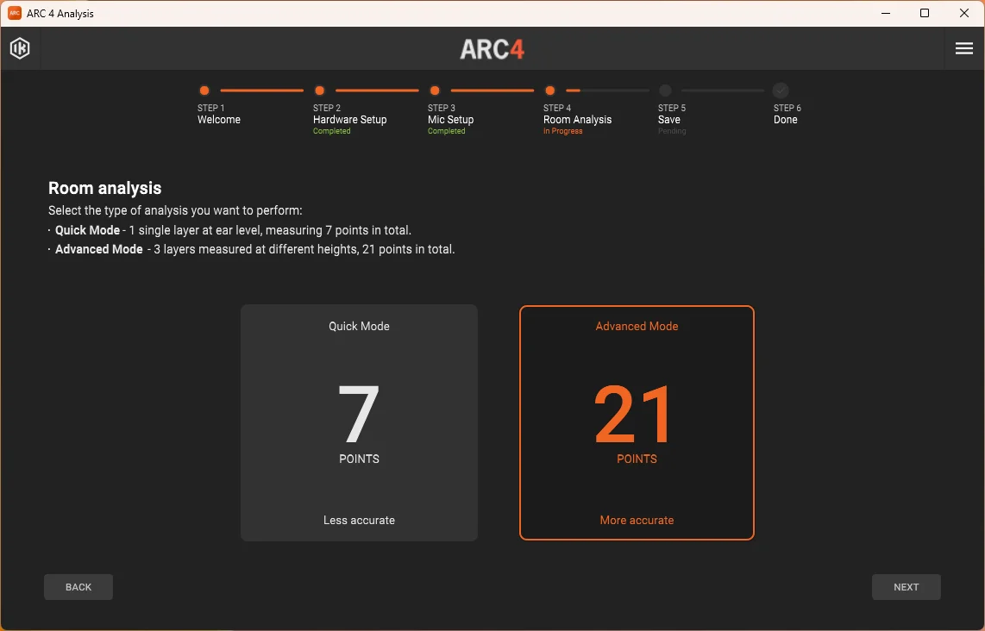Click the Step 2 Hardware Setup dot
Image resolution: width=985 pixels, height=631 pixels.
pyautogui.click(x=319, y=91)
